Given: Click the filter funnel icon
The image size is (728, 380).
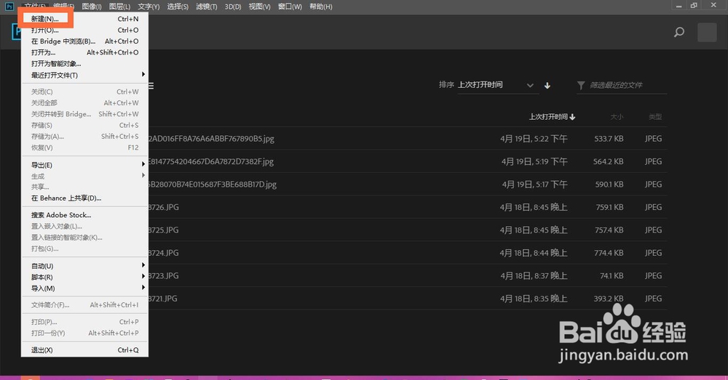Looking at the screenshot, I should (x=581, y=85).
